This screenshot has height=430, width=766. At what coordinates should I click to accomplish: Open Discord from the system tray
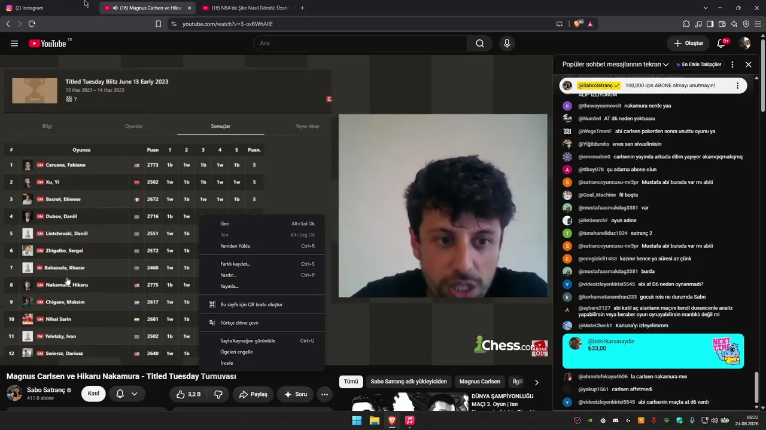[x=615, y=420]
